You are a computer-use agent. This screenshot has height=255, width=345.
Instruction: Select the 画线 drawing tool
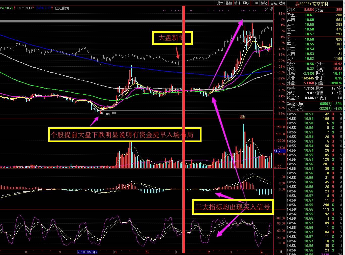click(x=246, y=3)
